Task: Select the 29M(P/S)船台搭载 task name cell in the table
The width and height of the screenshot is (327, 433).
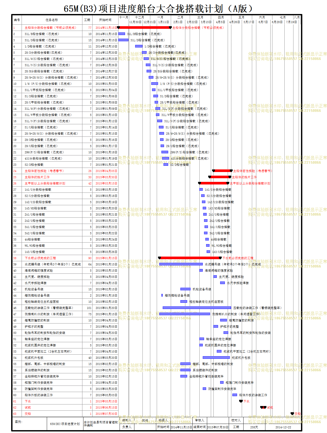Action: pos(52,152)
